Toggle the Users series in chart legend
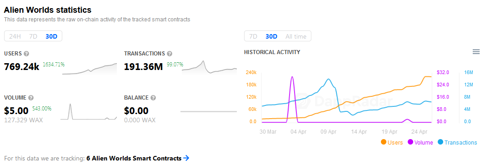The height and width of the screenshot is (165, 485). pyautogui.click(x=392, y=142)
